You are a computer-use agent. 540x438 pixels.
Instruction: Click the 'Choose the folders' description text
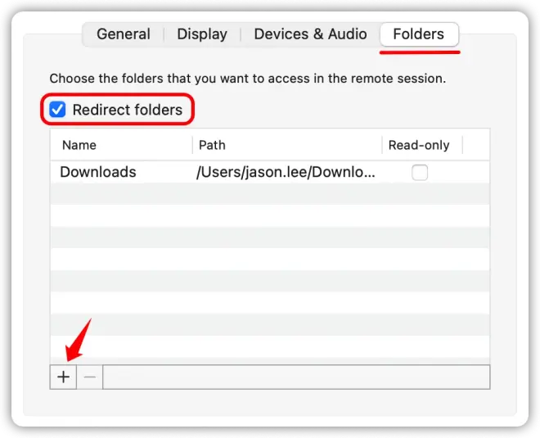tap(248, 79)
